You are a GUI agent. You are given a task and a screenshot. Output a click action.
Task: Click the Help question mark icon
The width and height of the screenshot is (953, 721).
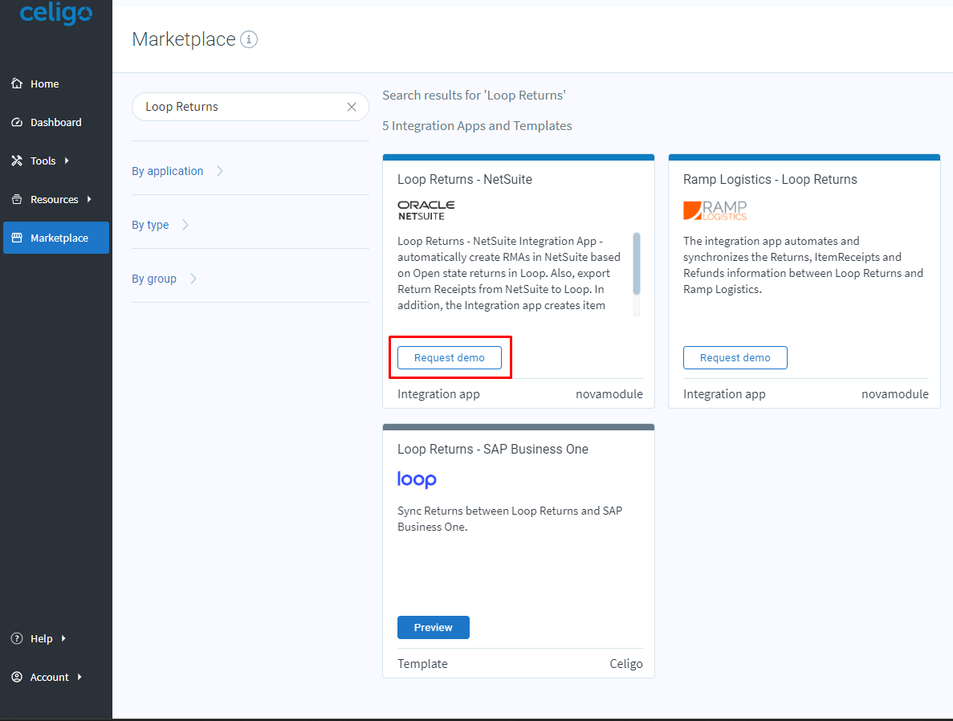[17, 638]
